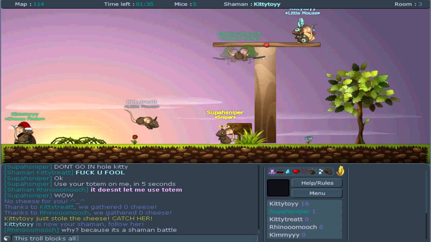Click 'Kittytoyy just stole the cheese! CATCH HER!'
431x242 pixels.
pyautogui.click(x=78, y=218)
